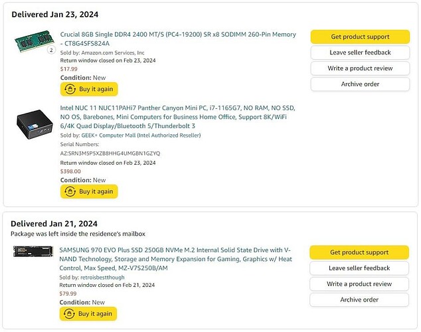This screenshot has height=332, width=421.
Task: Leave seller feedback for Jan 21 order
Action: coord(359,268)
